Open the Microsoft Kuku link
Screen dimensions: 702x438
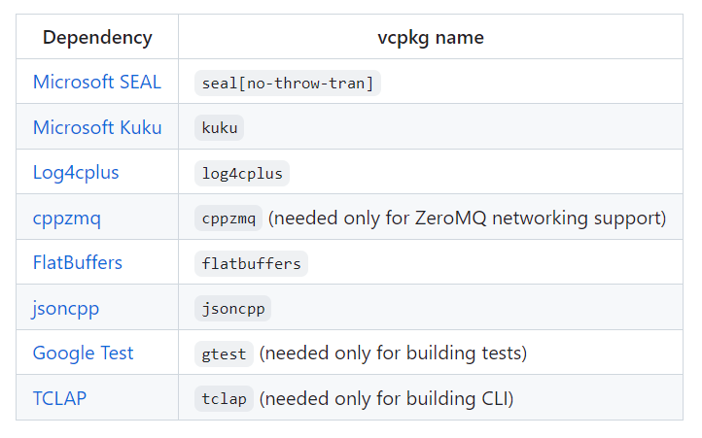click(96, 127)
